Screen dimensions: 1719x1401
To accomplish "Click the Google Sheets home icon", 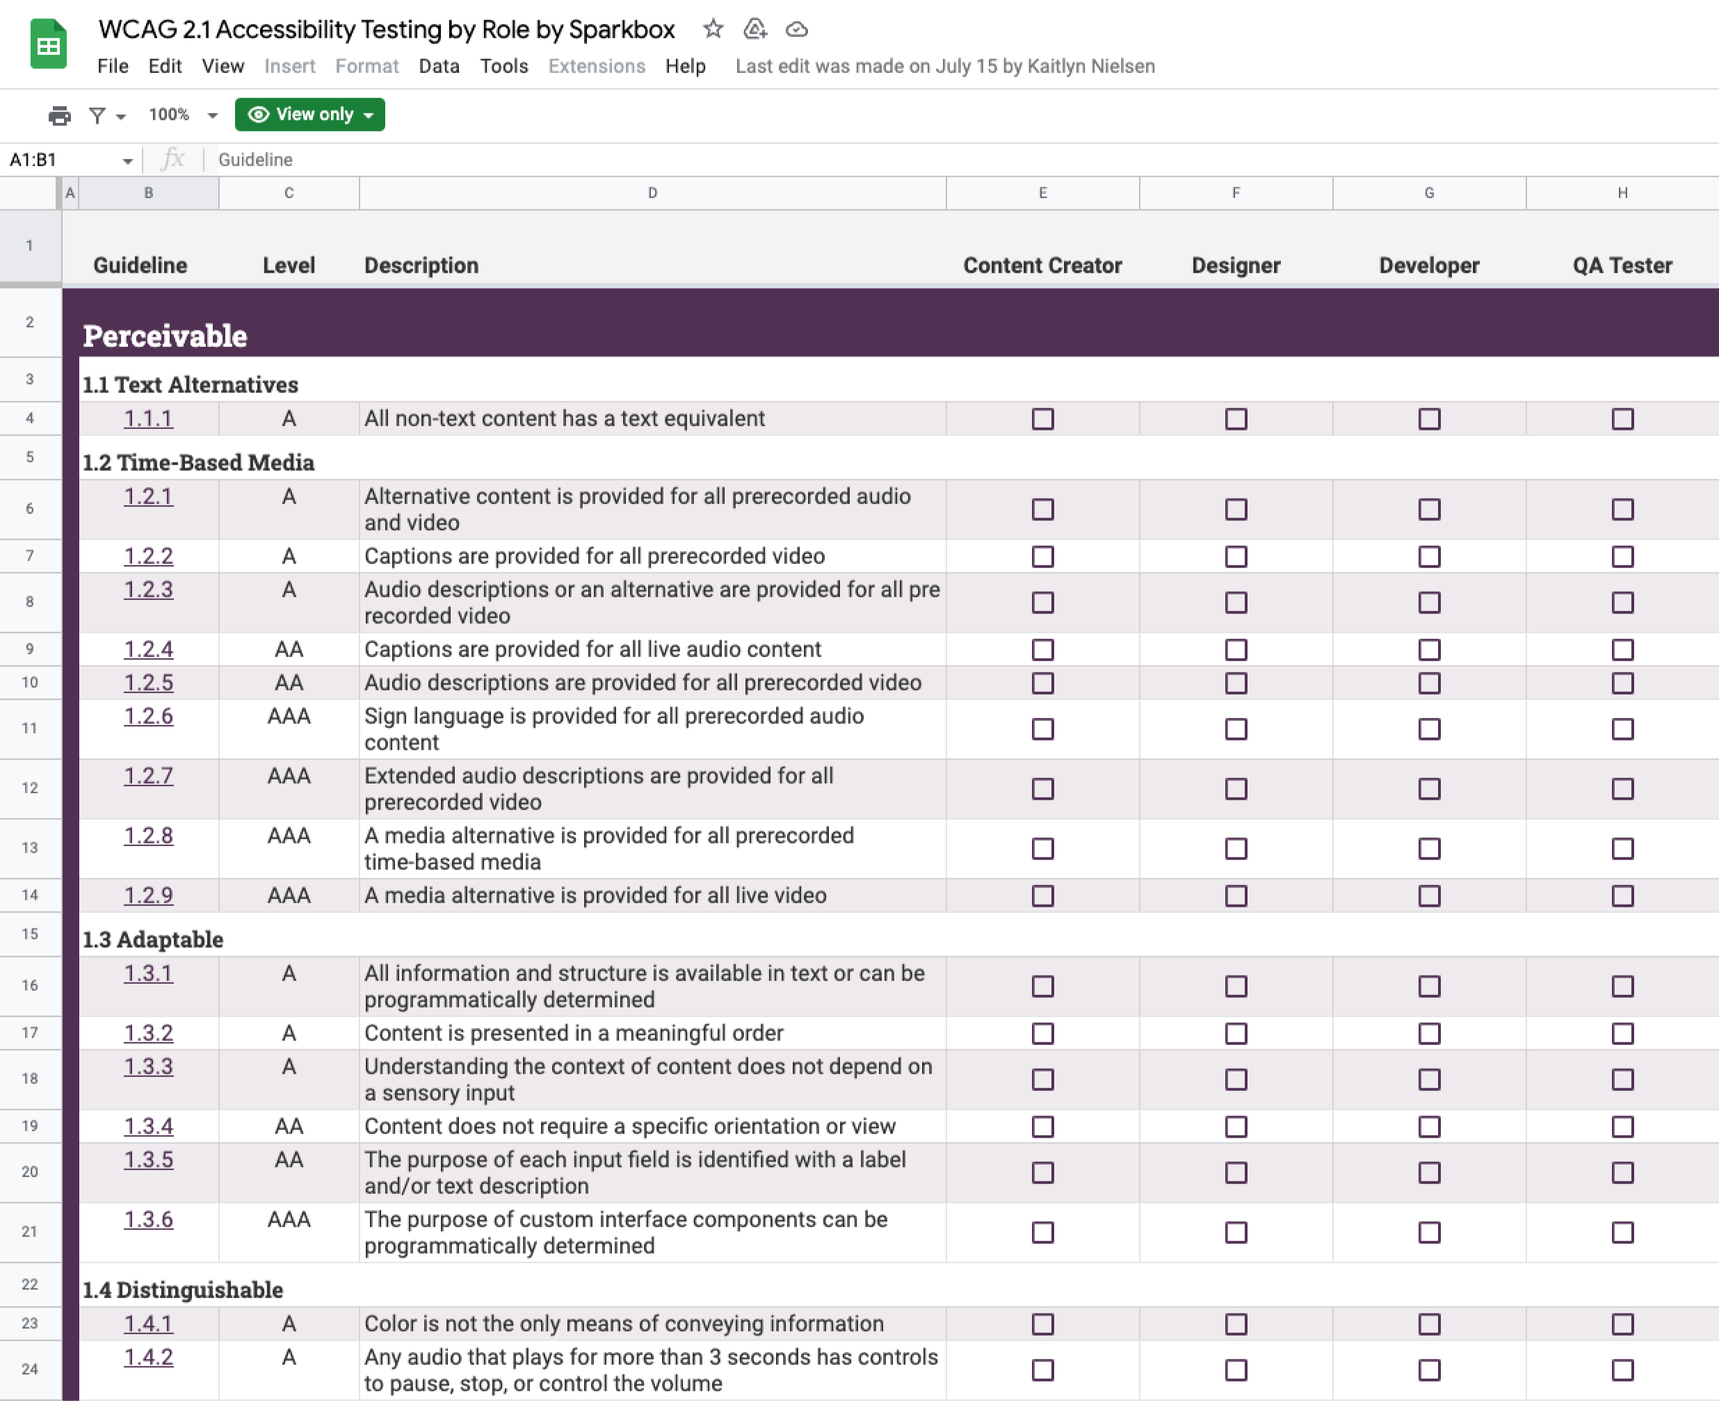I will 49,44.
